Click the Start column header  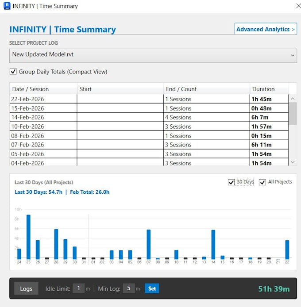coord(120,89)
